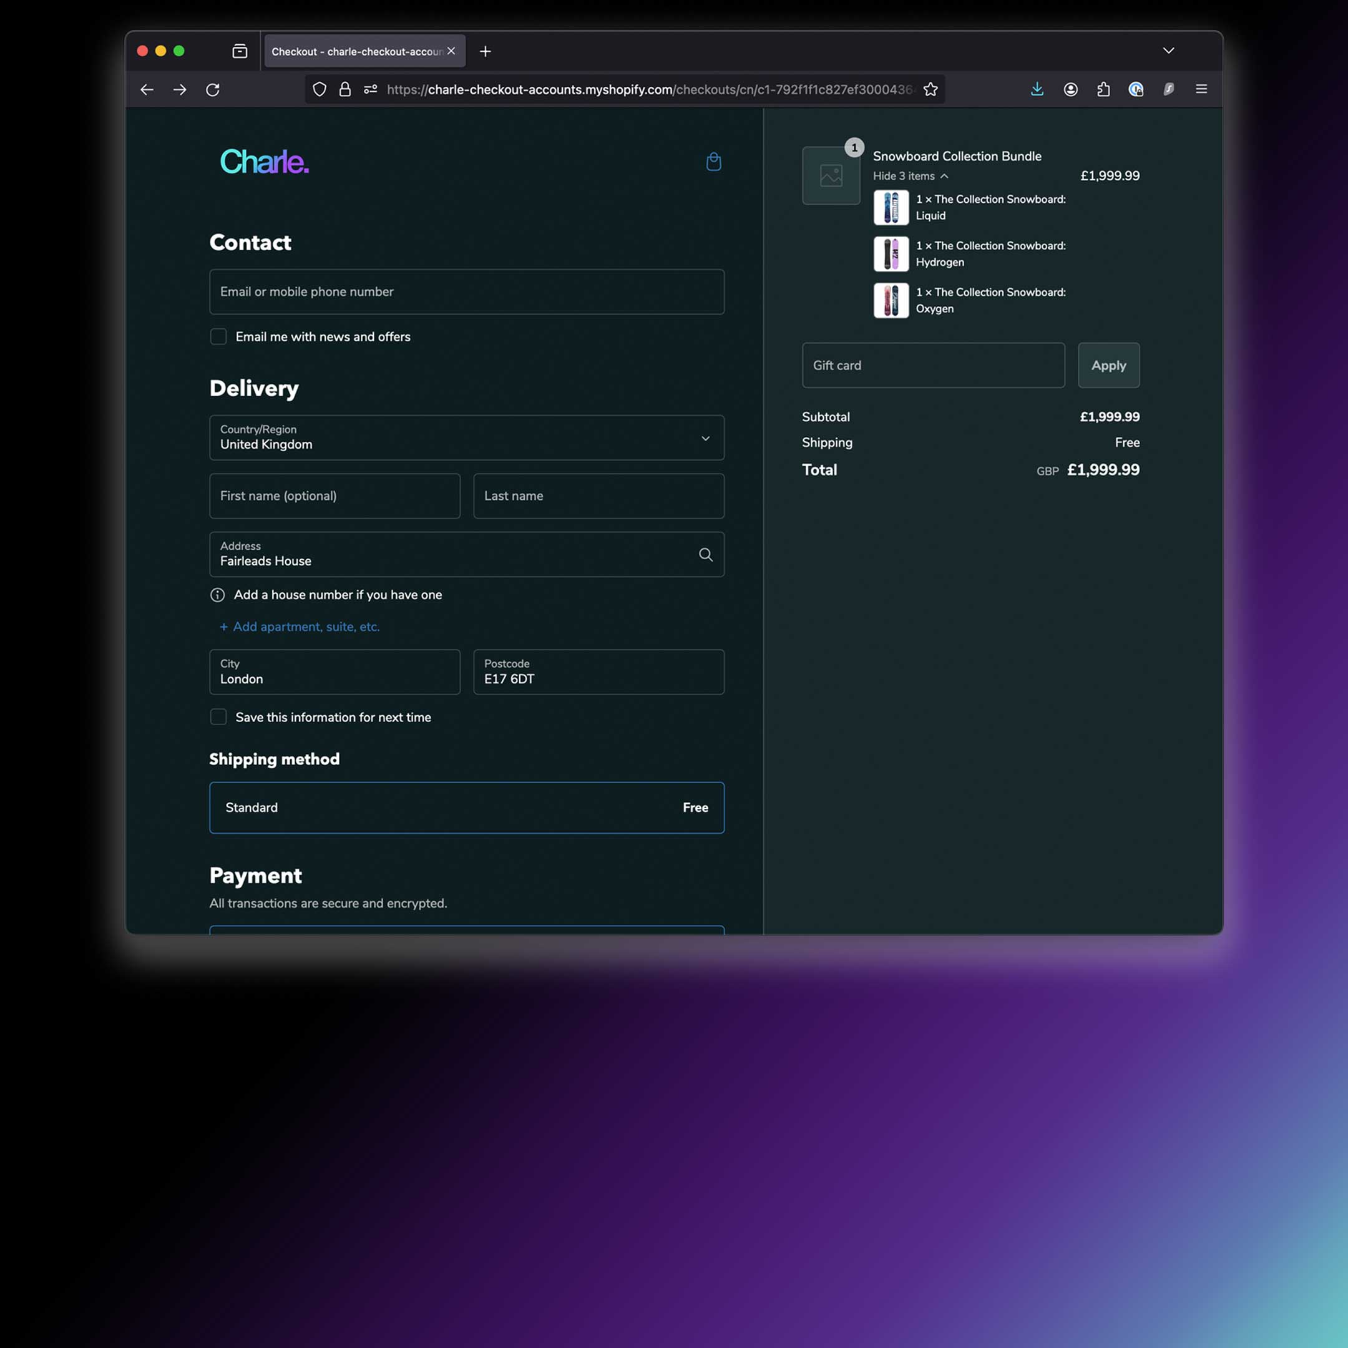Open the browser downloads icon
Screen dimensions: 1348x1348
pos(1037,89)
